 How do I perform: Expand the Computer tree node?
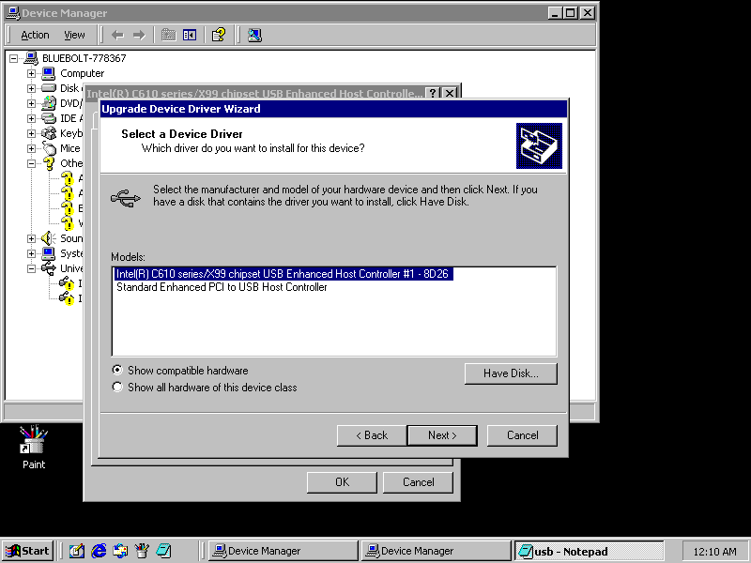[x=31, y=73]
